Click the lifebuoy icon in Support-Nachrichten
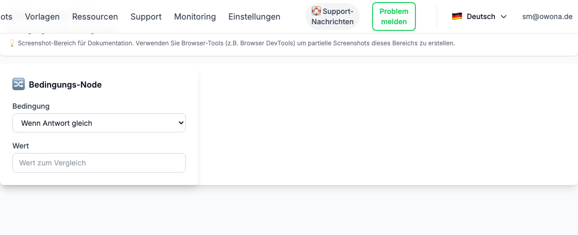The image size is (578, 235). (x=316, y=11)
